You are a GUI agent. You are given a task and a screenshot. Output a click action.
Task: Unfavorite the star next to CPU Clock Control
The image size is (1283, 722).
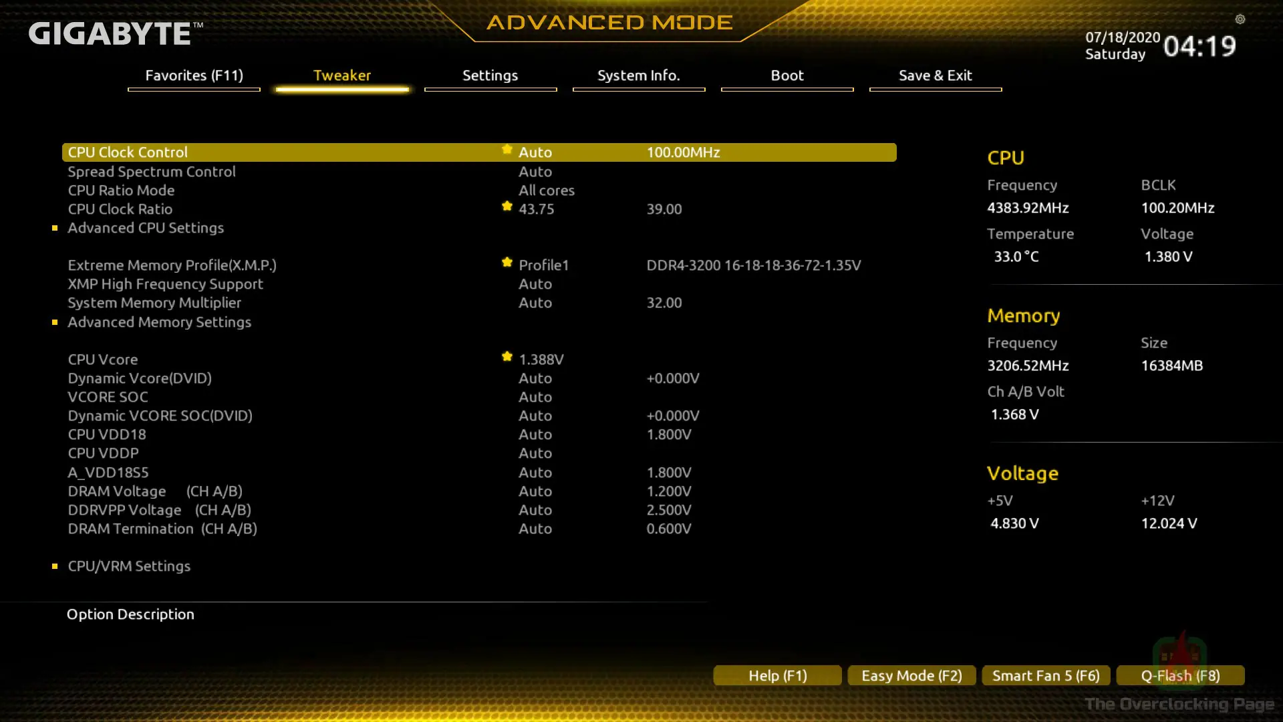507,150
